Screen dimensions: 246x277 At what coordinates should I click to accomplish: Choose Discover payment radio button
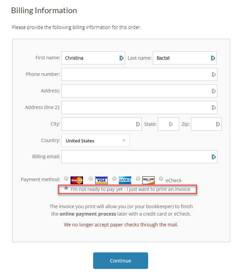click(x=138, y=178)
